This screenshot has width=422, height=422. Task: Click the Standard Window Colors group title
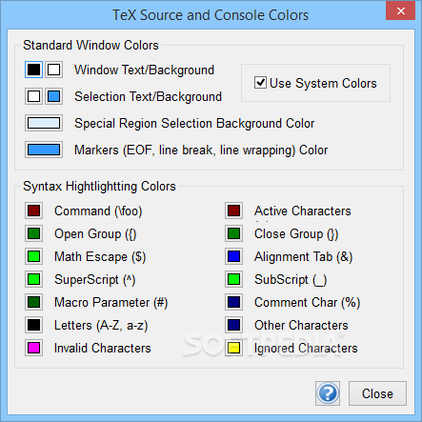coord(90,45)
